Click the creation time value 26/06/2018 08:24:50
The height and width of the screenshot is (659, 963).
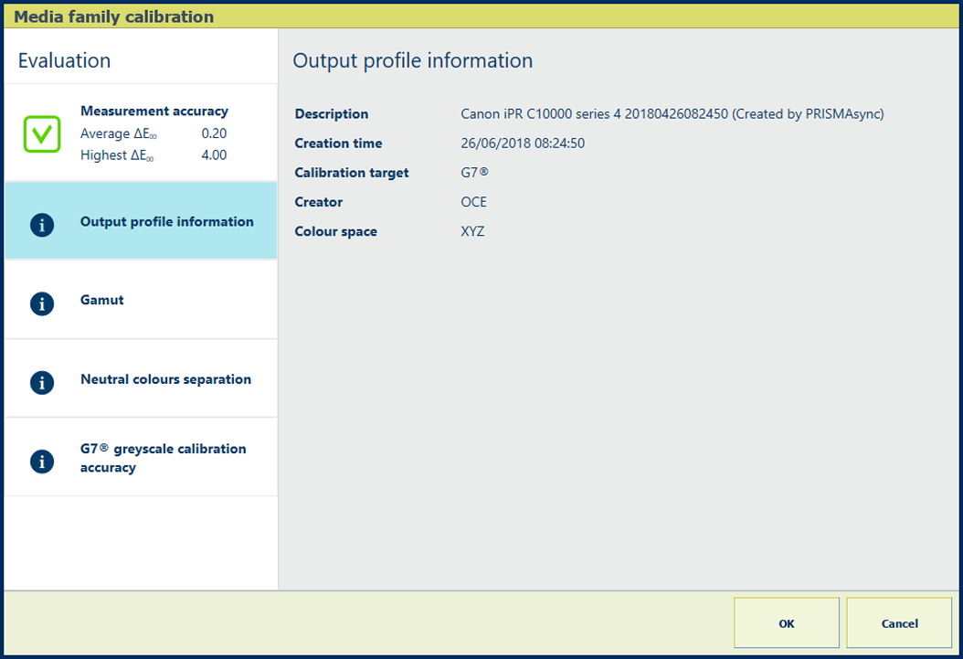tap(523, 143)
